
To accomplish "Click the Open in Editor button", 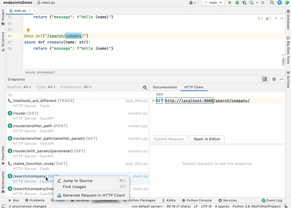I will pos(207,139).
